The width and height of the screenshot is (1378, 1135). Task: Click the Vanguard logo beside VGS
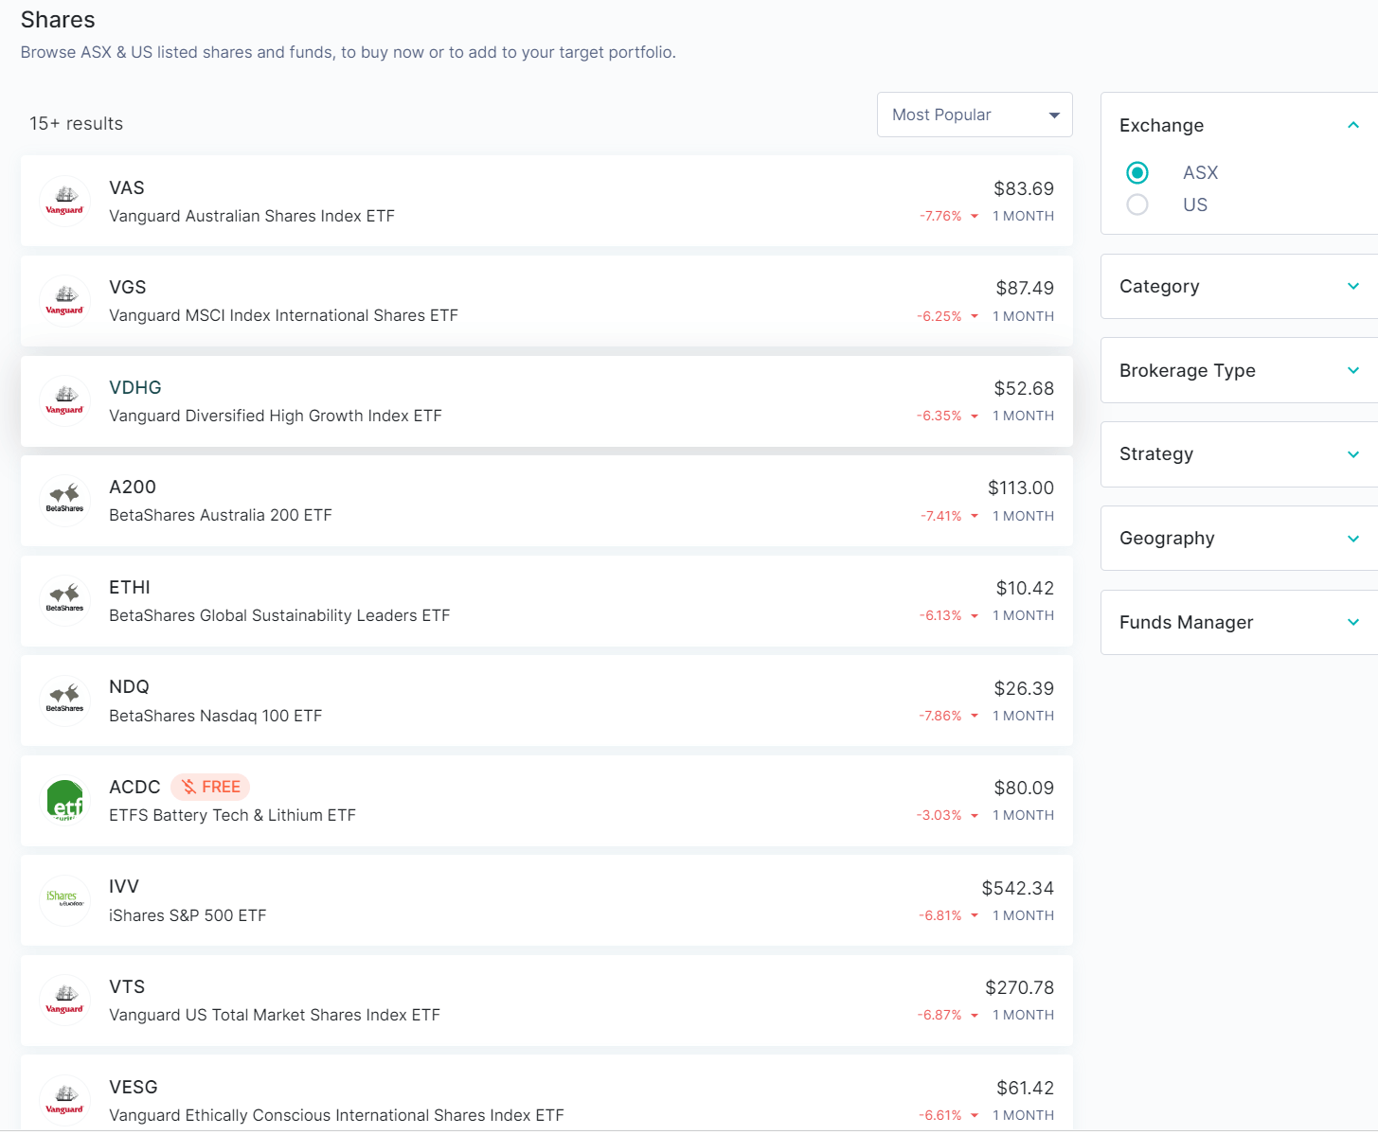point(64,301)
